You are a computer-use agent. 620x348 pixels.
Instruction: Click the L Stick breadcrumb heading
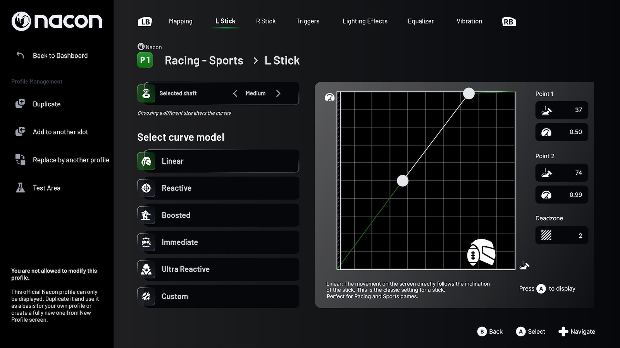[x=282, y=60]
